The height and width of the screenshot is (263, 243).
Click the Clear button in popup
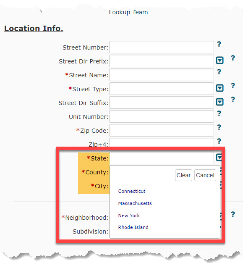click(x=183, y=175)
